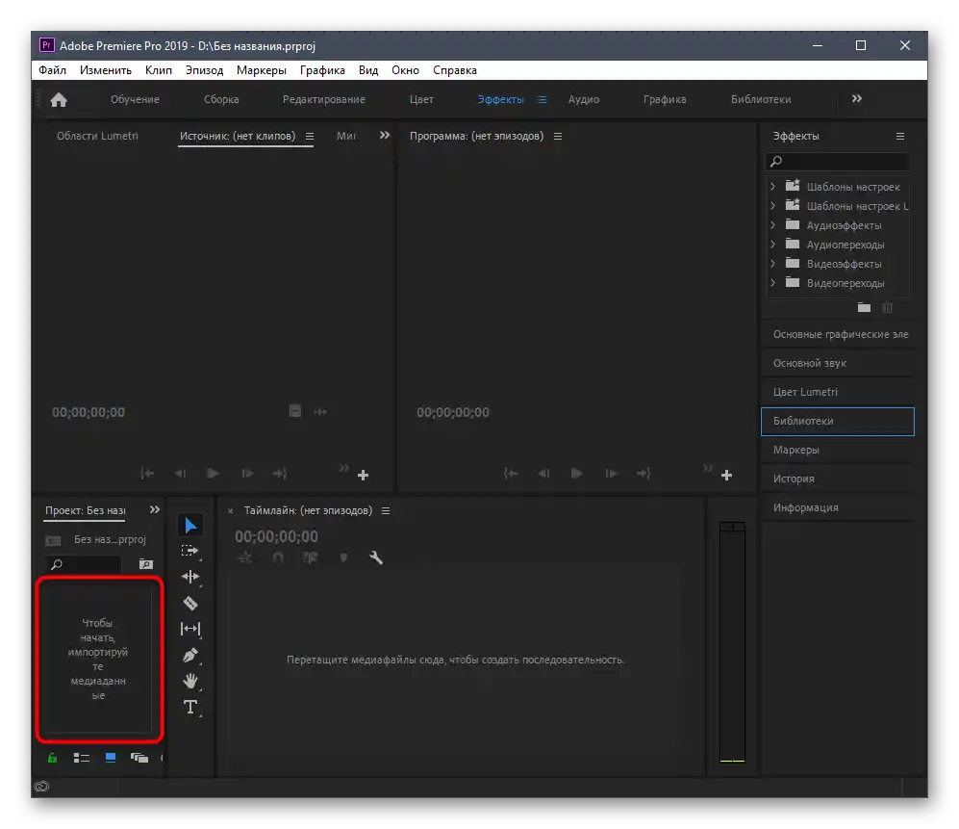Image resolution: width=959 pixels, height=829 pixels.
Task: Step back one frame in Source monitor
Action: coord(180,474)
